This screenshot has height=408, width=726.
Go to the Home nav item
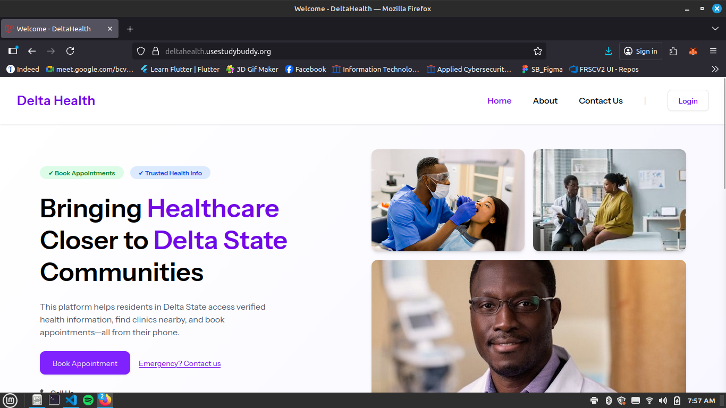point(500,100)
